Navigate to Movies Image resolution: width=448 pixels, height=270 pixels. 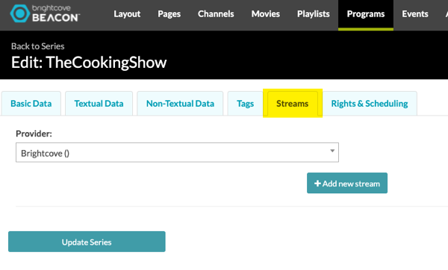[265, 14]
